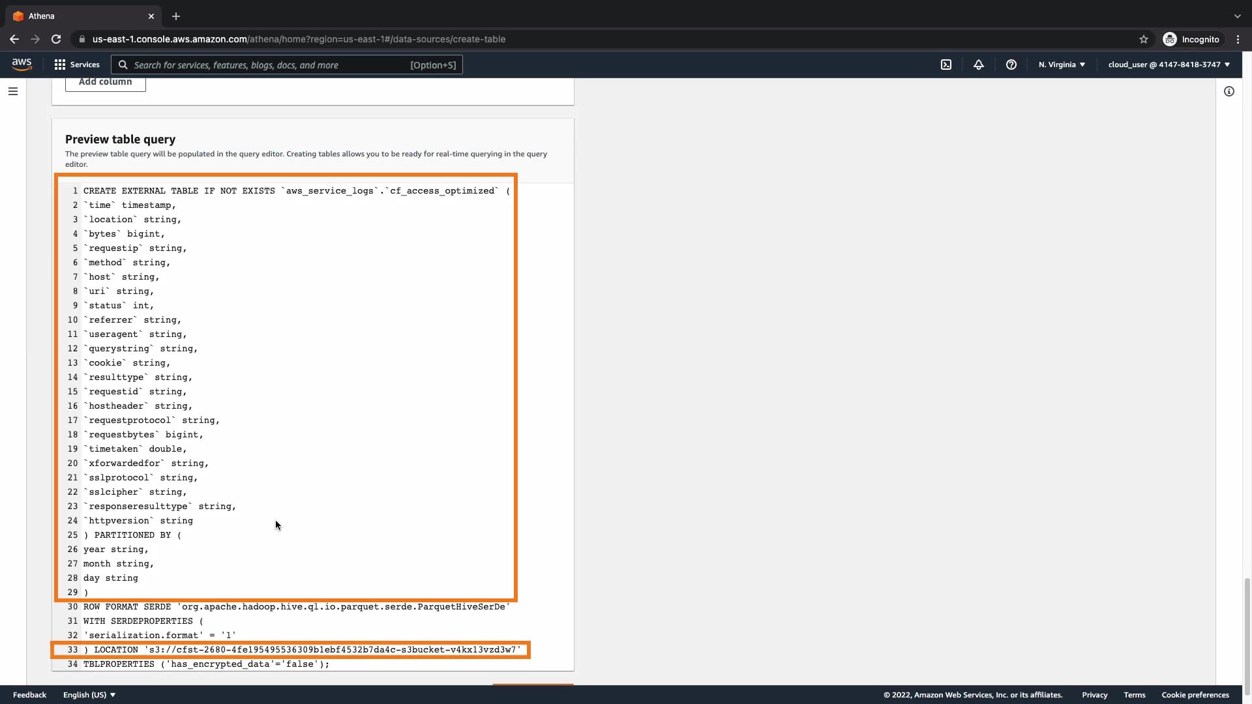Expand the cloud_user account dropdown
The width and height of the screenshot is (1252, 704).
pos(1169,65)
